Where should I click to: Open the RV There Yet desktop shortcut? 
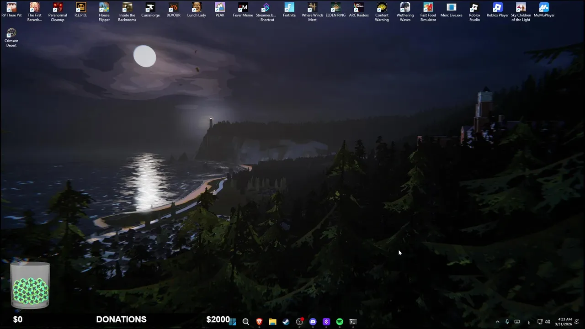pos(11,10)
